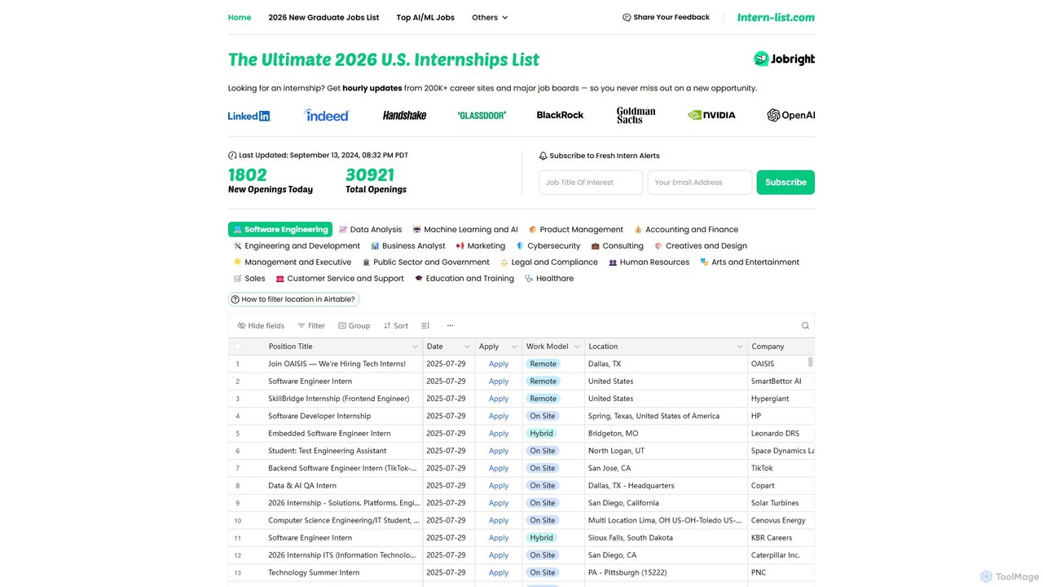1043x587 pixels.
Task: Toggle the select-all checkbox in table header
Action: (x=238, y=346)
